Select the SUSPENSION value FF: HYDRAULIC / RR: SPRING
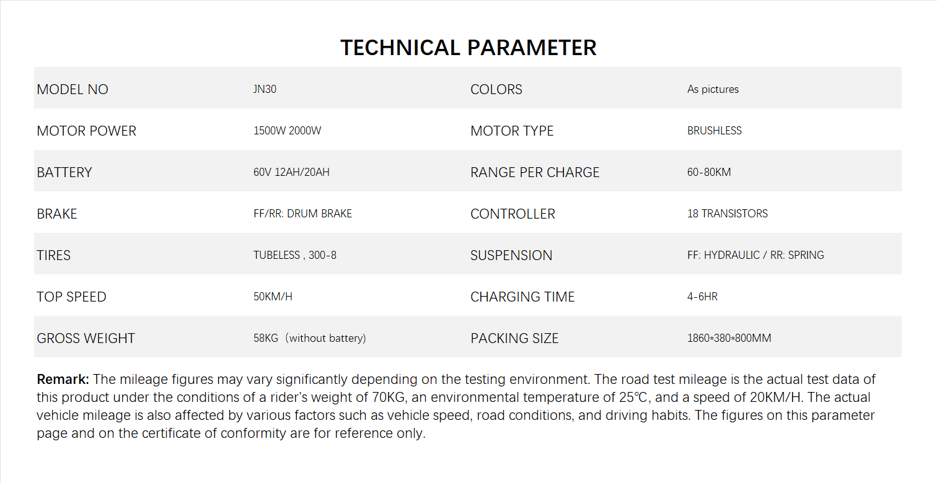This screenshot has width=937, height=483. (755, 255)
